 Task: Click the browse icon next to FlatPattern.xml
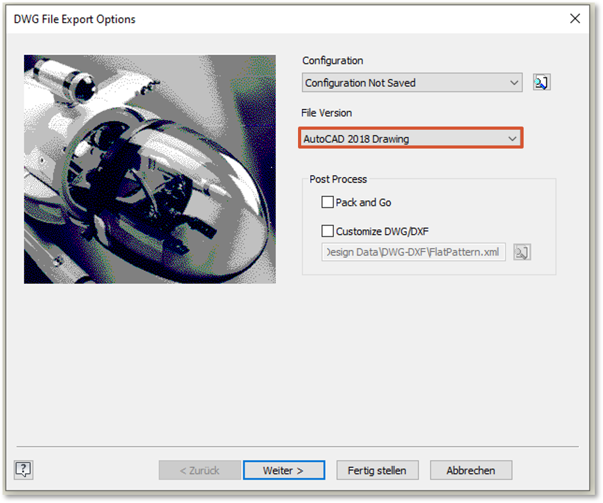(522, 252)
